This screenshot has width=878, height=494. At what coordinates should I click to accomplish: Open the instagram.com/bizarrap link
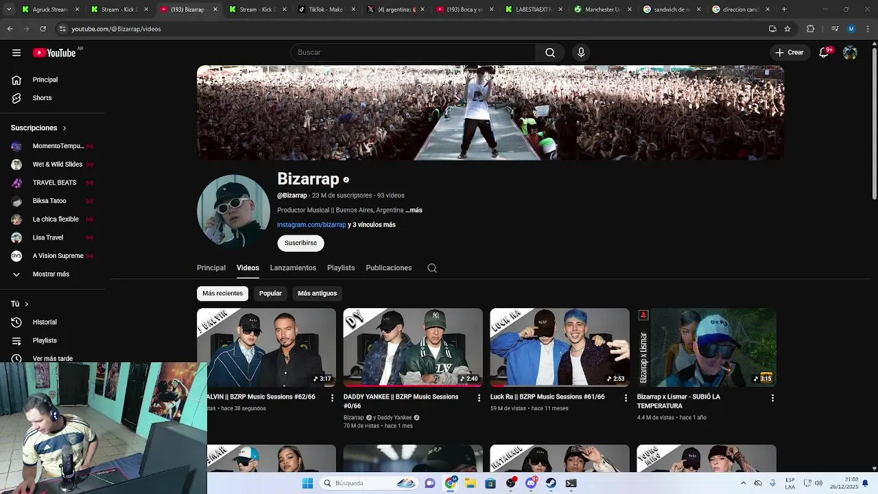(x=311, y=225)
